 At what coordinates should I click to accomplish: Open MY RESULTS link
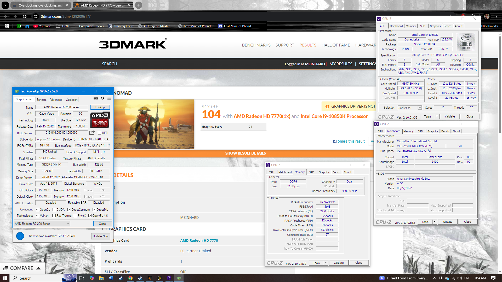click(x=341, y=64)
